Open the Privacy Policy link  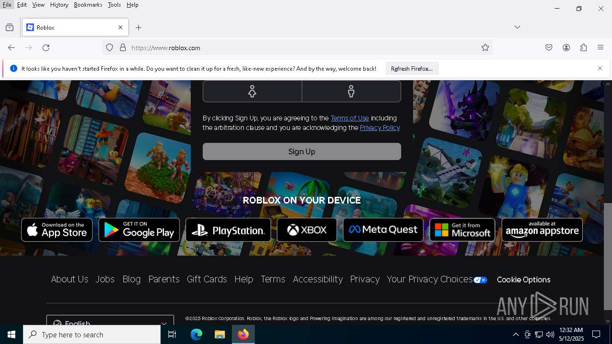pos(380,128)
